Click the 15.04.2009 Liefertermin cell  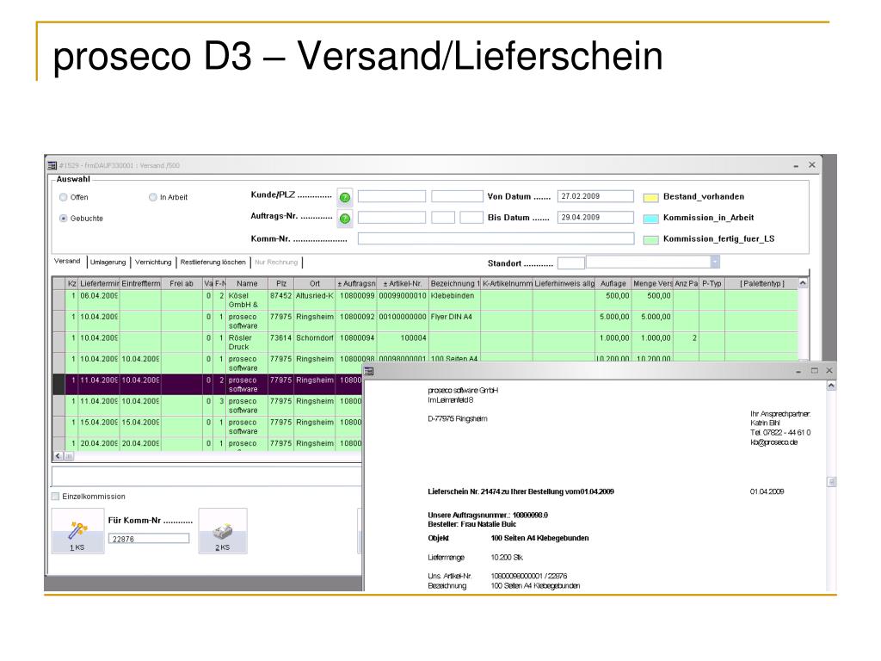point(99,427)
